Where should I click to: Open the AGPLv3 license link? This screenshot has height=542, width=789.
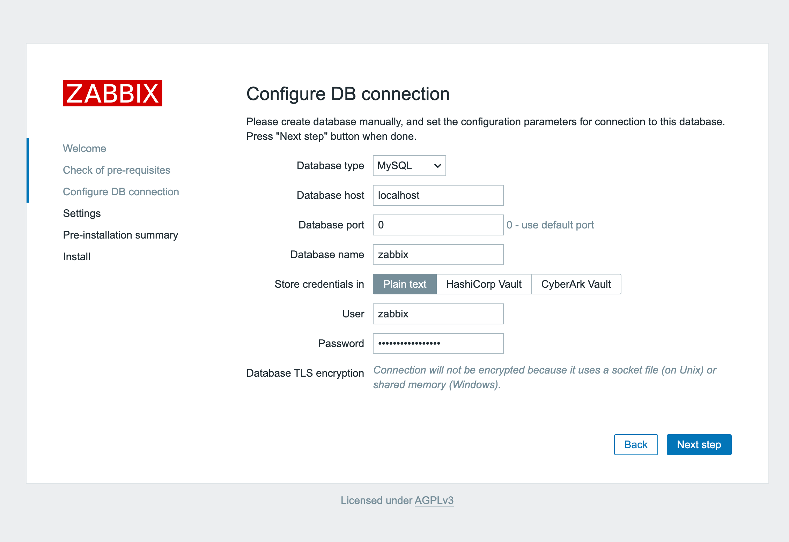pyautogui.click(x=434, y=500)
